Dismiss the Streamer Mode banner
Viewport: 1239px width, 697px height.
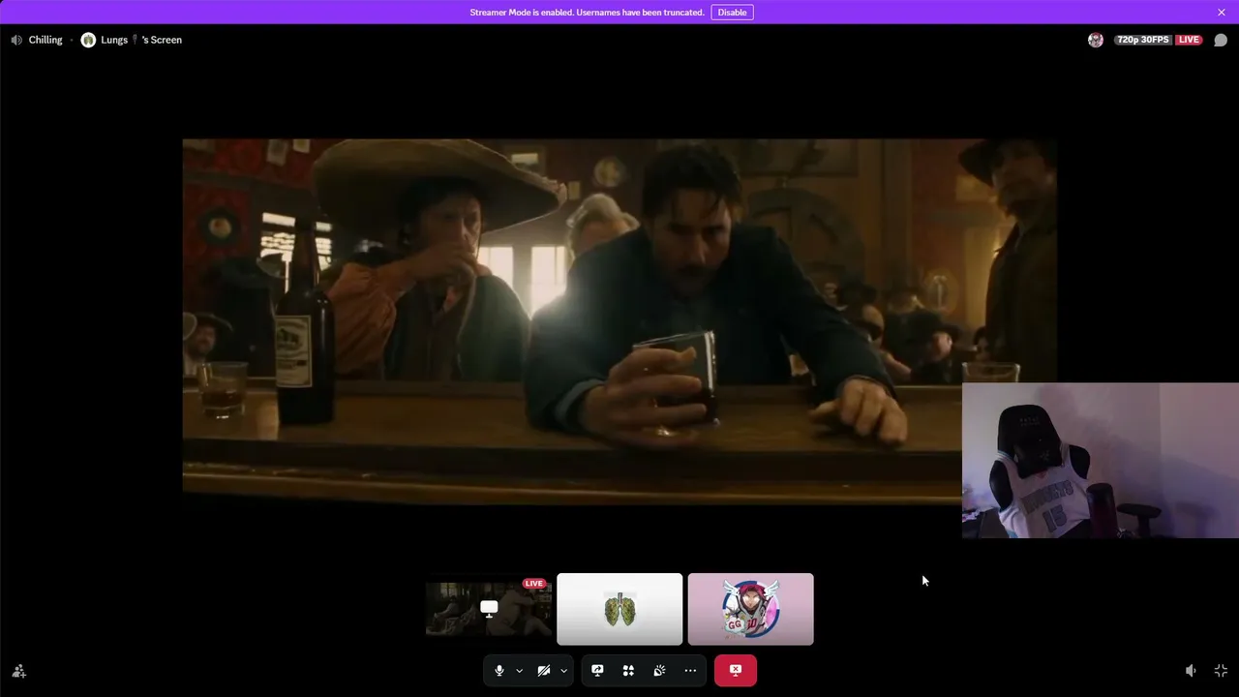(1222, 13)
